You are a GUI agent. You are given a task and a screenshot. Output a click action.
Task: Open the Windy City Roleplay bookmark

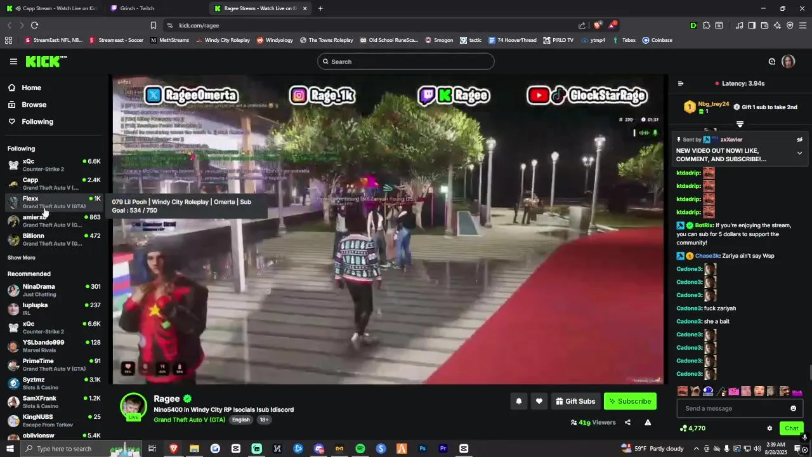pyautogui.click(x=223, y=40)
